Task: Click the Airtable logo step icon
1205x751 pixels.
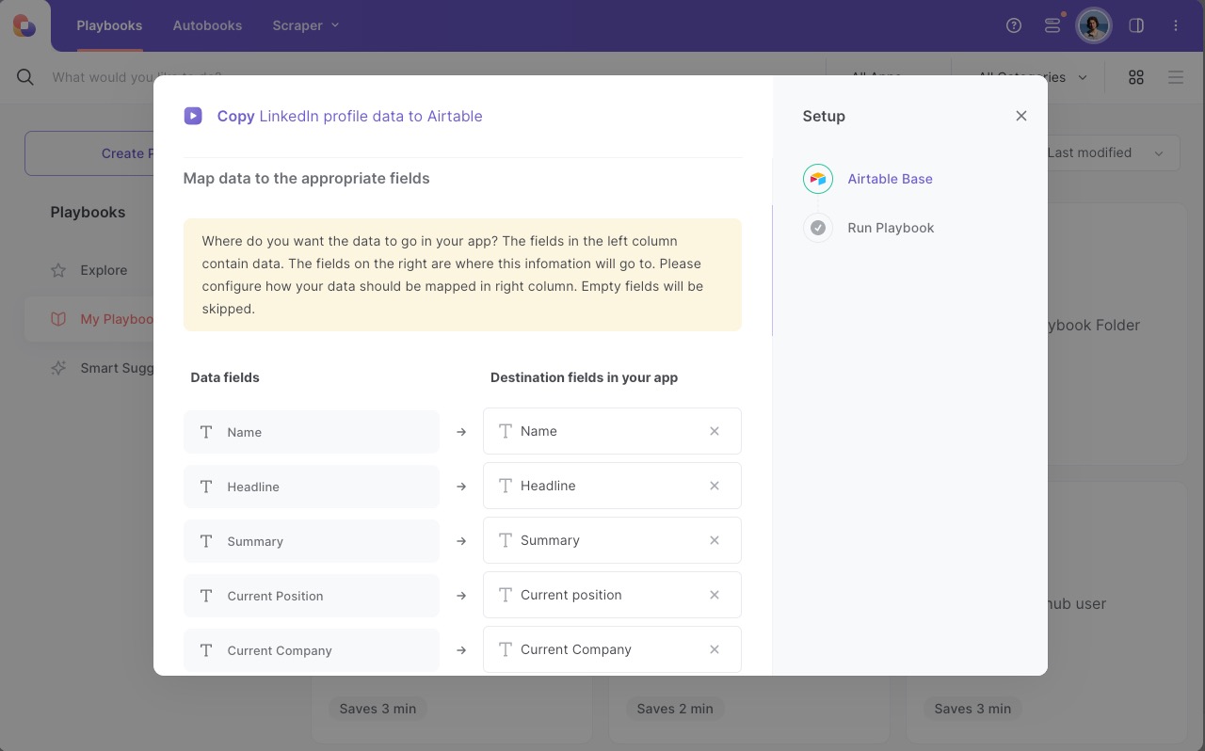Action: pos(818,179)
